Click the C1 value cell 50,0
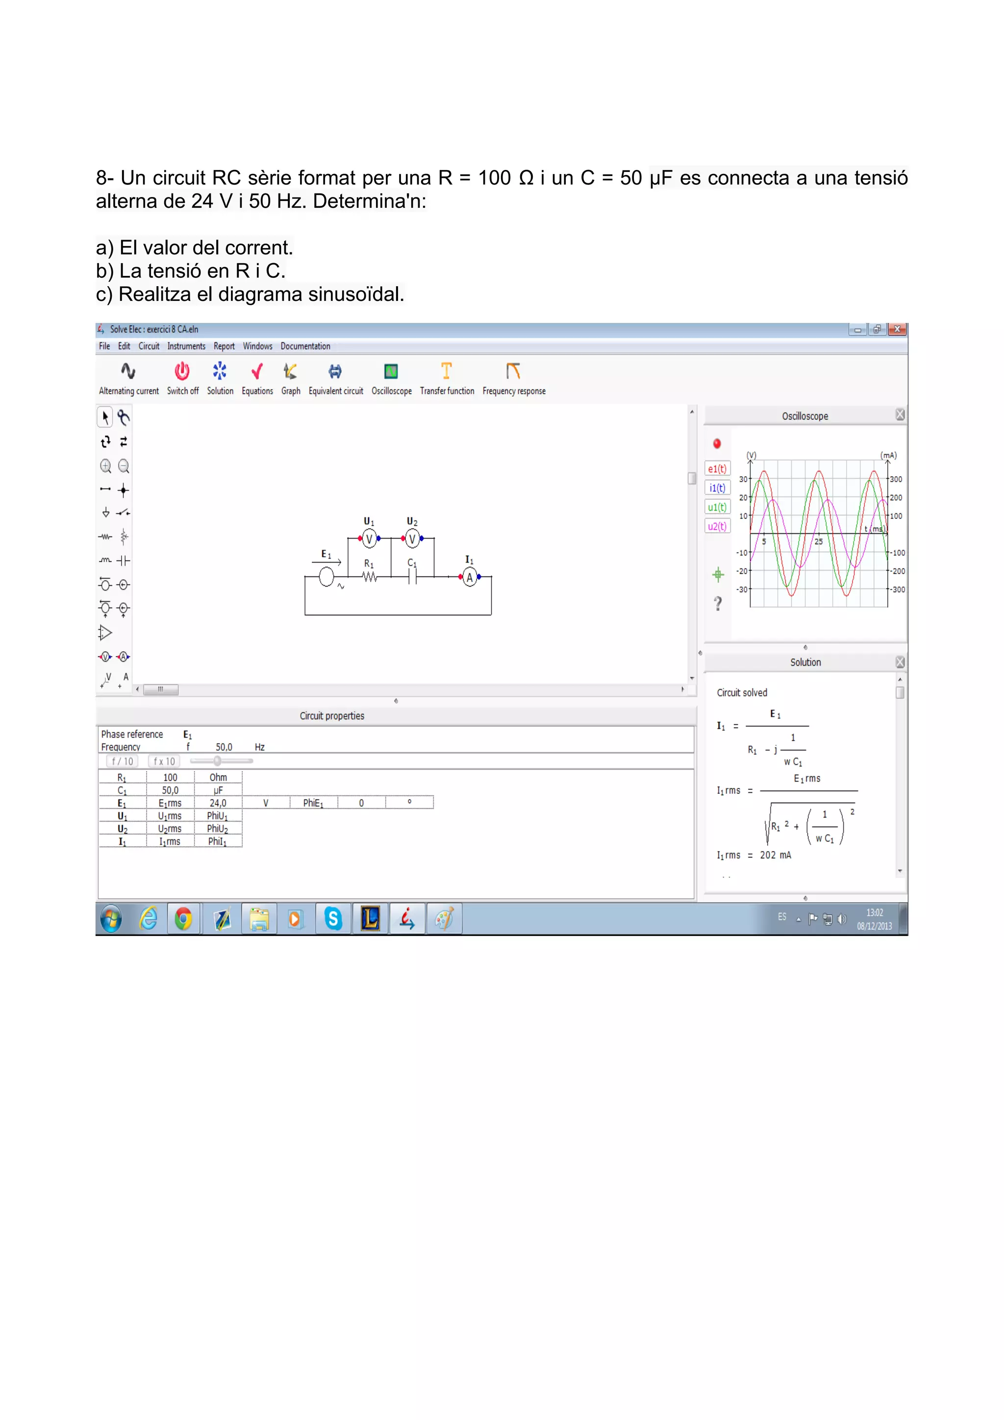 [x=170, y=790]
